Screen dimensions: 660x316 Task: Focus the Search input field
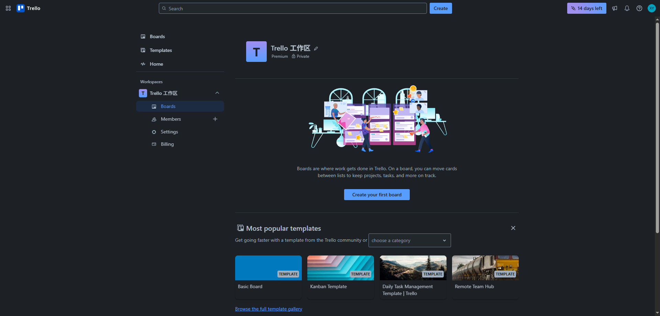tap(293, 8)
